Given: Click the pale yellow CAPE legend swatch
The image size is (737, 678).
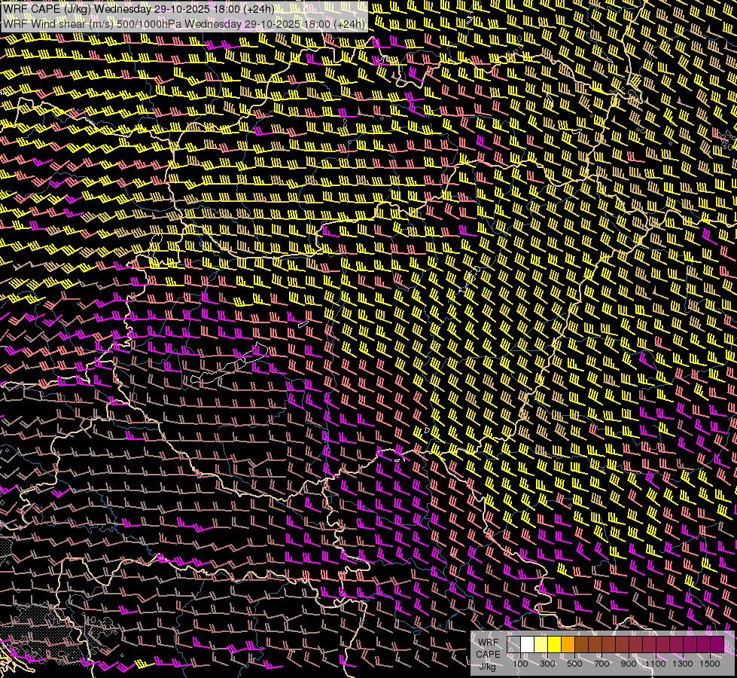Looking at the screenshot, I should tap(541, 644).
